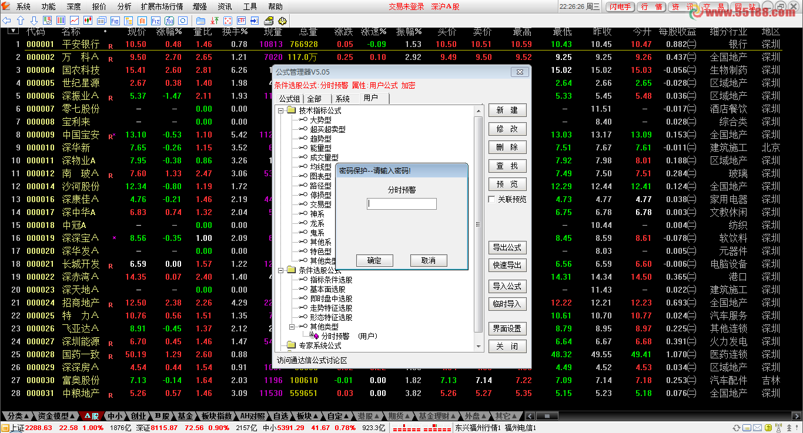Open the 系统 menu
Screen dimensions: 803x433
(24, 6)
